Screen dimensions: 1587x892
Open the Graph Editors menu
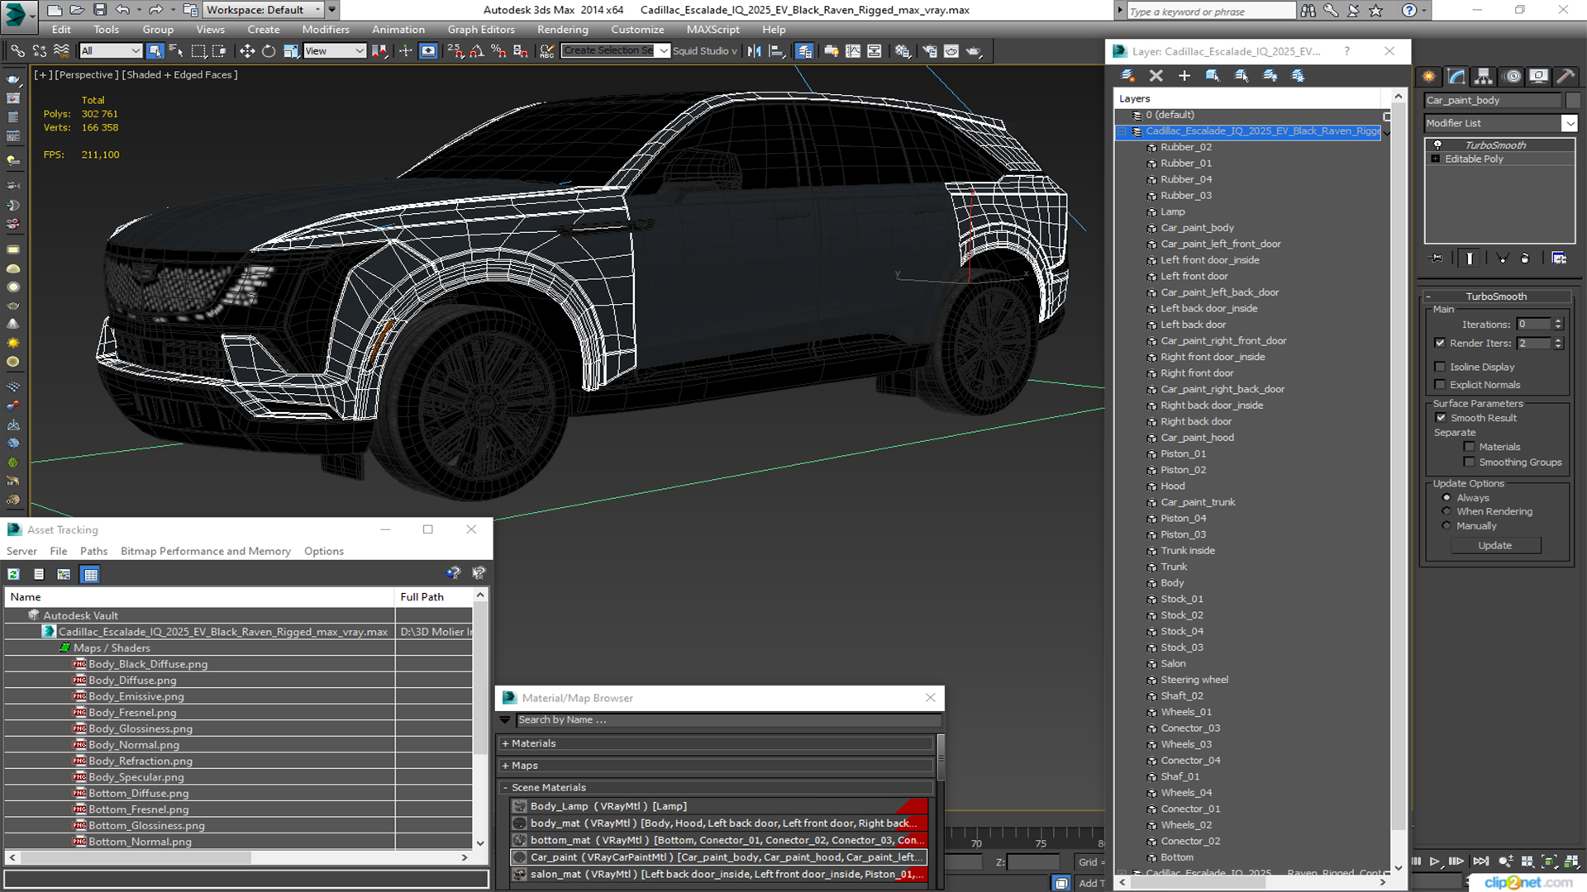(x=480, y=30)
